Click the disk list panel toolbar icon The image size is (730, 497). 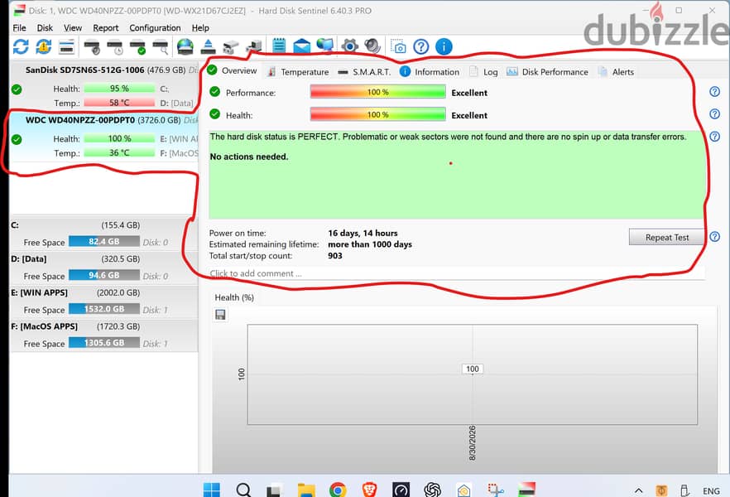click(x=66, y=46)
